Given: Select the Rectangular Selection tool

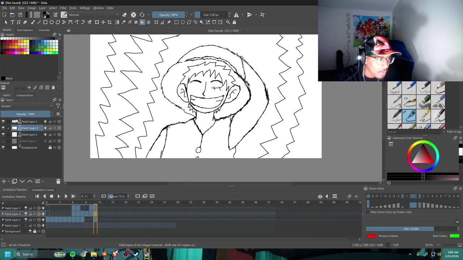Looking at the screenshot, I should click(x=177, y=22).
